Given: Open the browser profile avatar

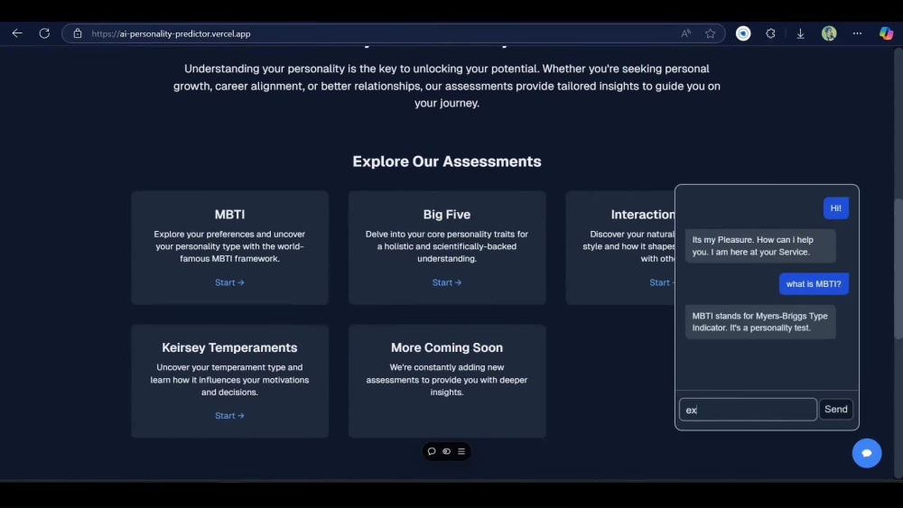Looking at the screenshot, I should pyautogui.click(x=829, y=33).
